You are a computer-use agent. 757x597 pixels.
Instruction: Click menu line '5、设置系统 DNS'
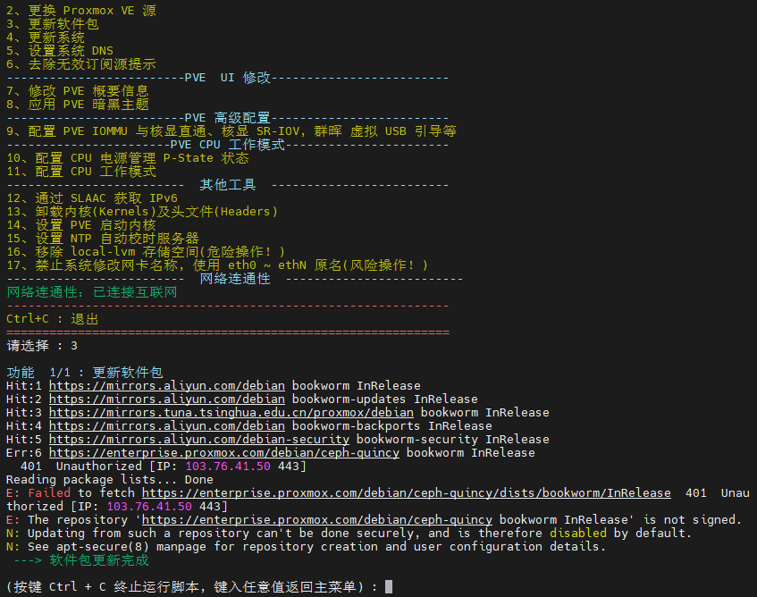click(60, 51)
